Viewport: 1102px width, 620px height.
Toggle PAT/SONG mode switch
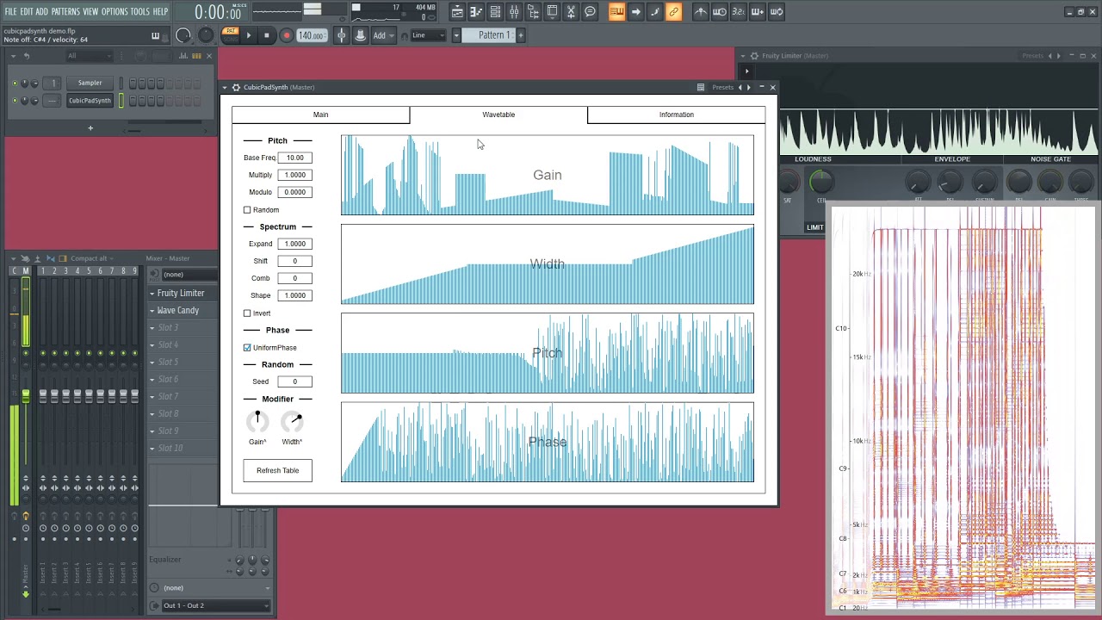(230, 34)
